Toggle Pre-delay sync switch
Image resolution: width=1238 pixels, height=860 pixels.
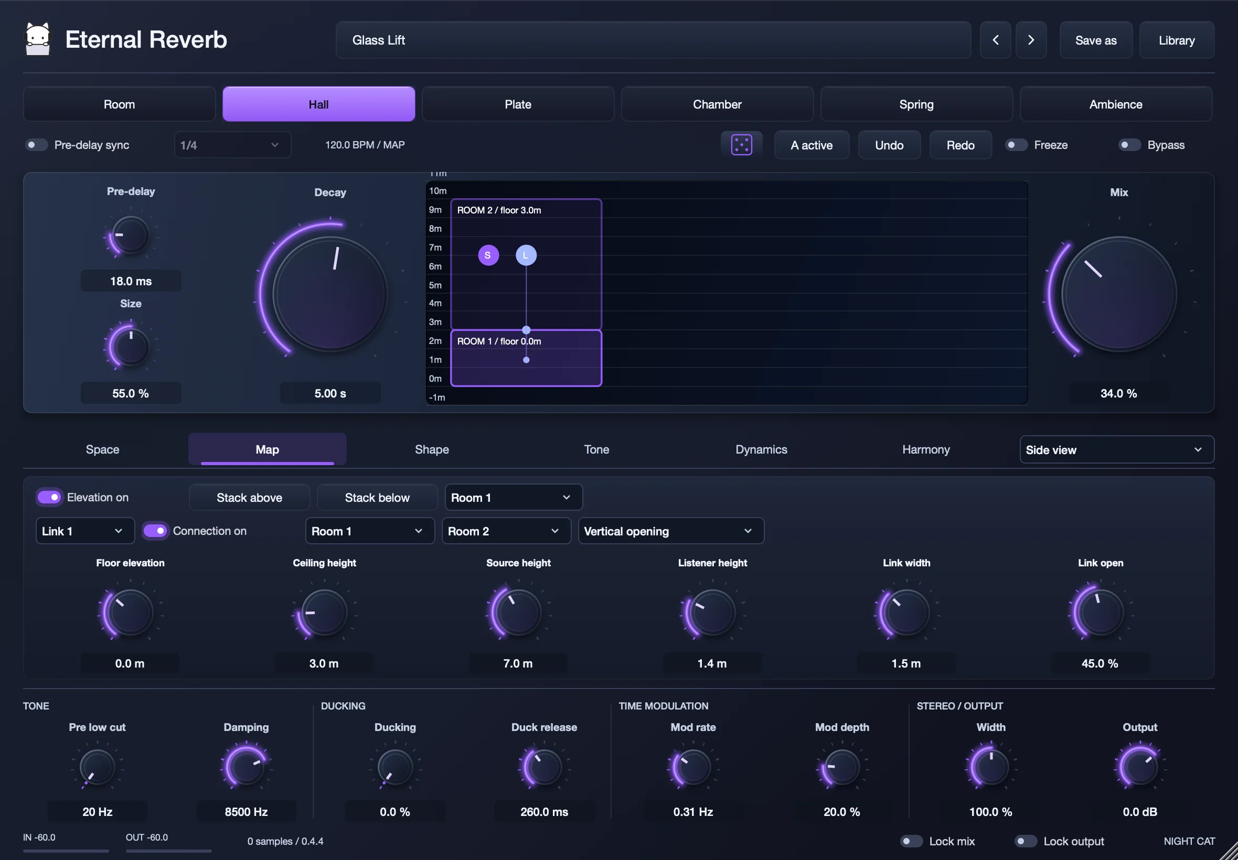tap(37, 145)
